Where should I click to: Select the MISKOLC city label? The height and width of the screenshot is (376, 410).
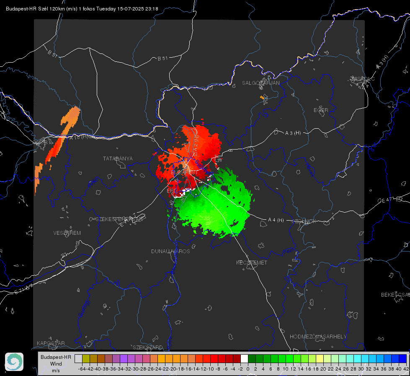click(x=363, y=79)
